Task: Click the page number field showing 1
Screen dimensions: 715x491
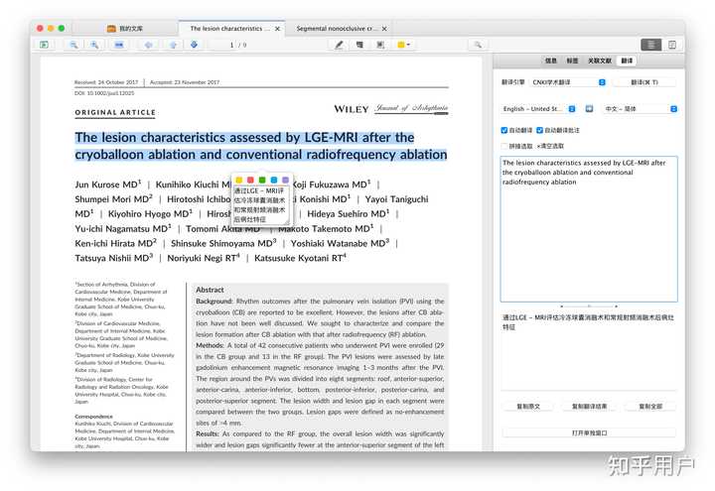Action: [226, 45]
